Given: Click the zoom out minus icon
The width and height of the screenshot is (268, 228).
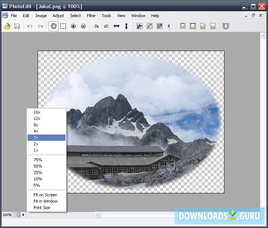Looking at the screenshot, I should coord(83,26).
